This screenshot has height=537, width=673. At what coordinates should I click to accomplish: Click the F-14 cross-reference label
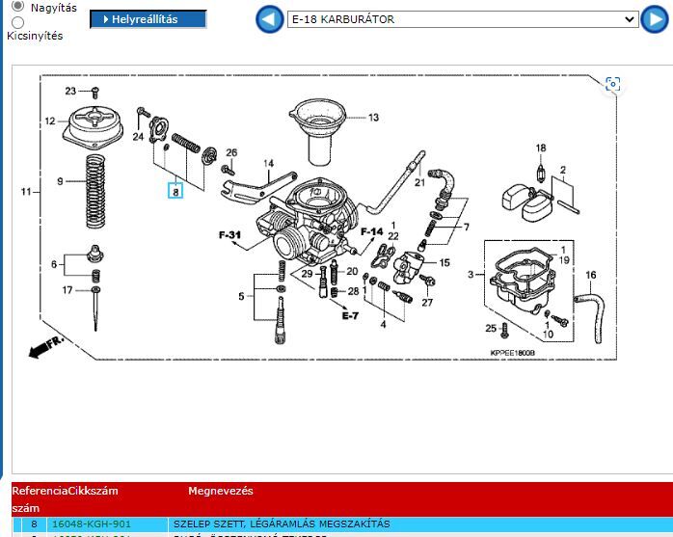[372, 232]
